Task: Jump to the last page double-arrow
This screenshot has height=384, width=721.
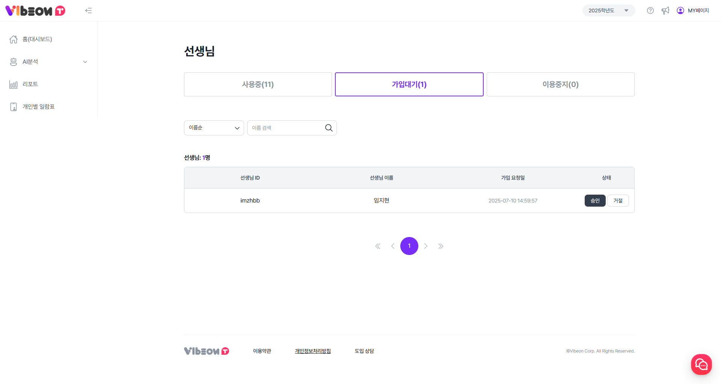Action: (440, 246)
